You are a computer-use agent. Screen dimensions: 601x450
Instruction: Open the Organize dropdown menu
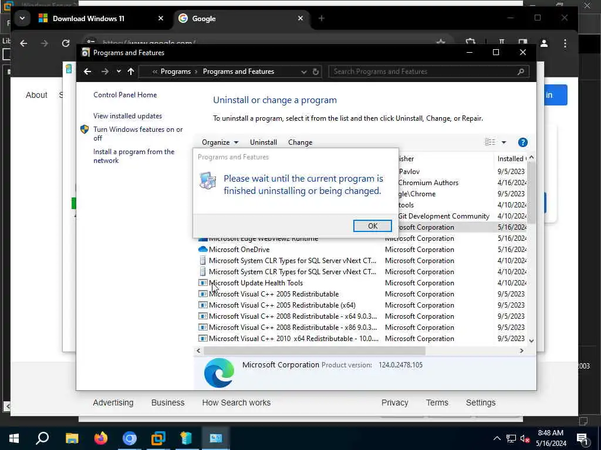coord(220,142)
